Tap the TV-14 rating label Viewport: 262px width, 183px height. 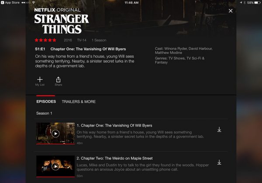coord(82,40)
